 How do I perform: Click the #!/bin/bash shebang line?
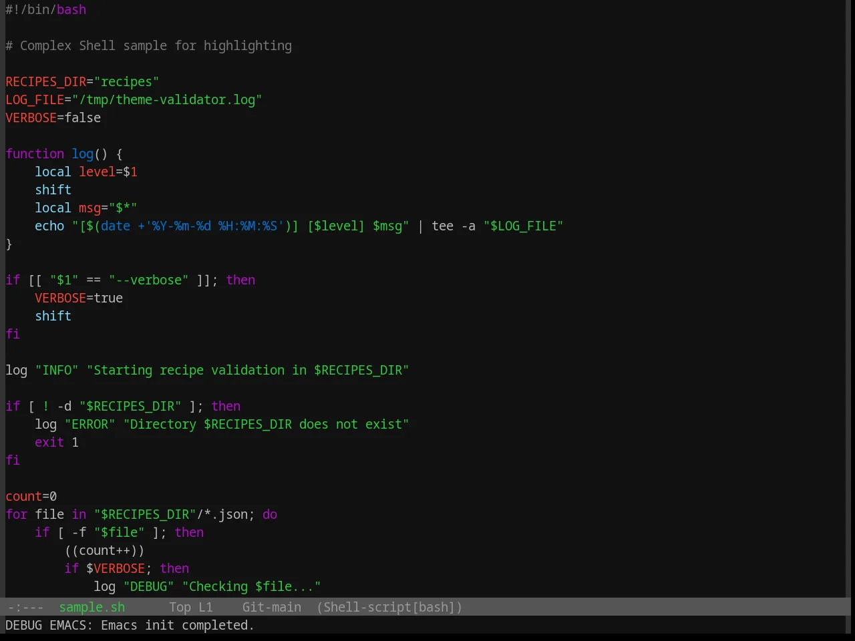45,9
